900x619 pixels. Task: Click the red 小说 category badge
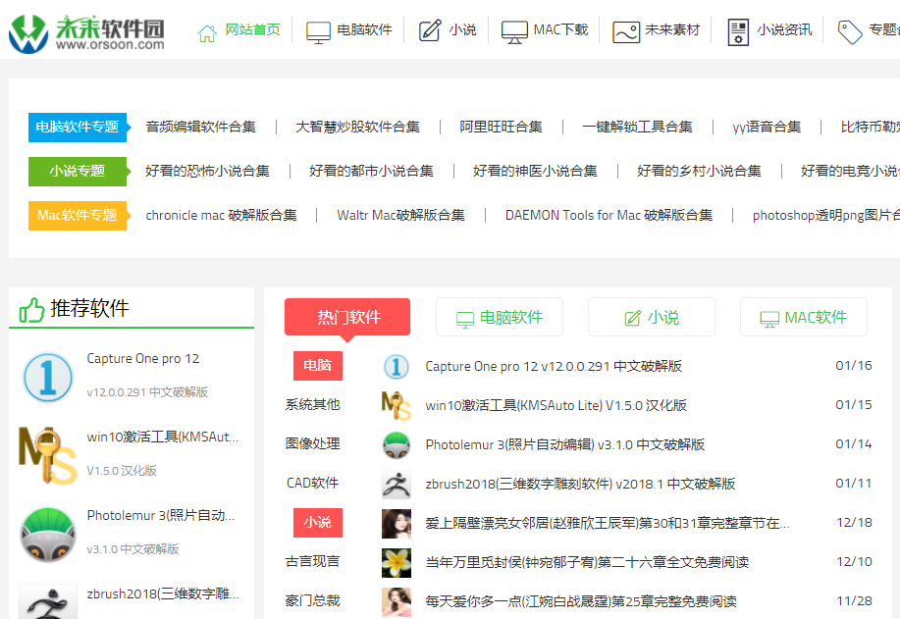coord(318,523)
